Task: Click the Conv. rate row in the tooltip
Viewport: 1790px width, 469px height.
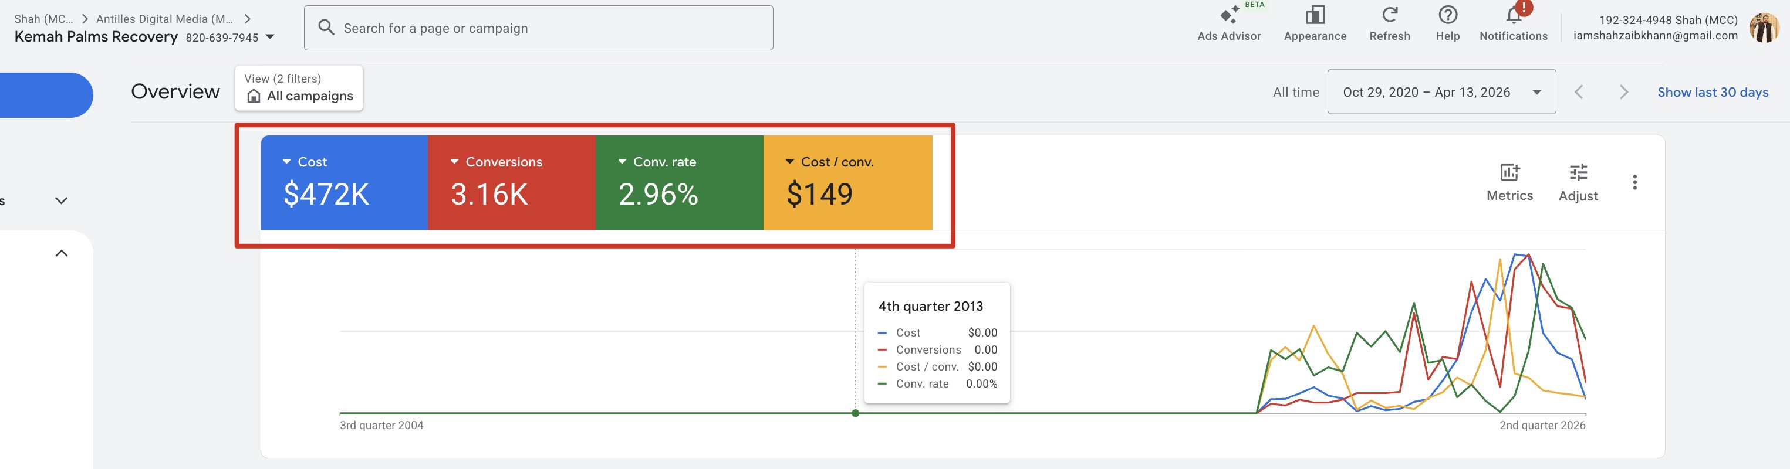Action: (x=937, y=383)
